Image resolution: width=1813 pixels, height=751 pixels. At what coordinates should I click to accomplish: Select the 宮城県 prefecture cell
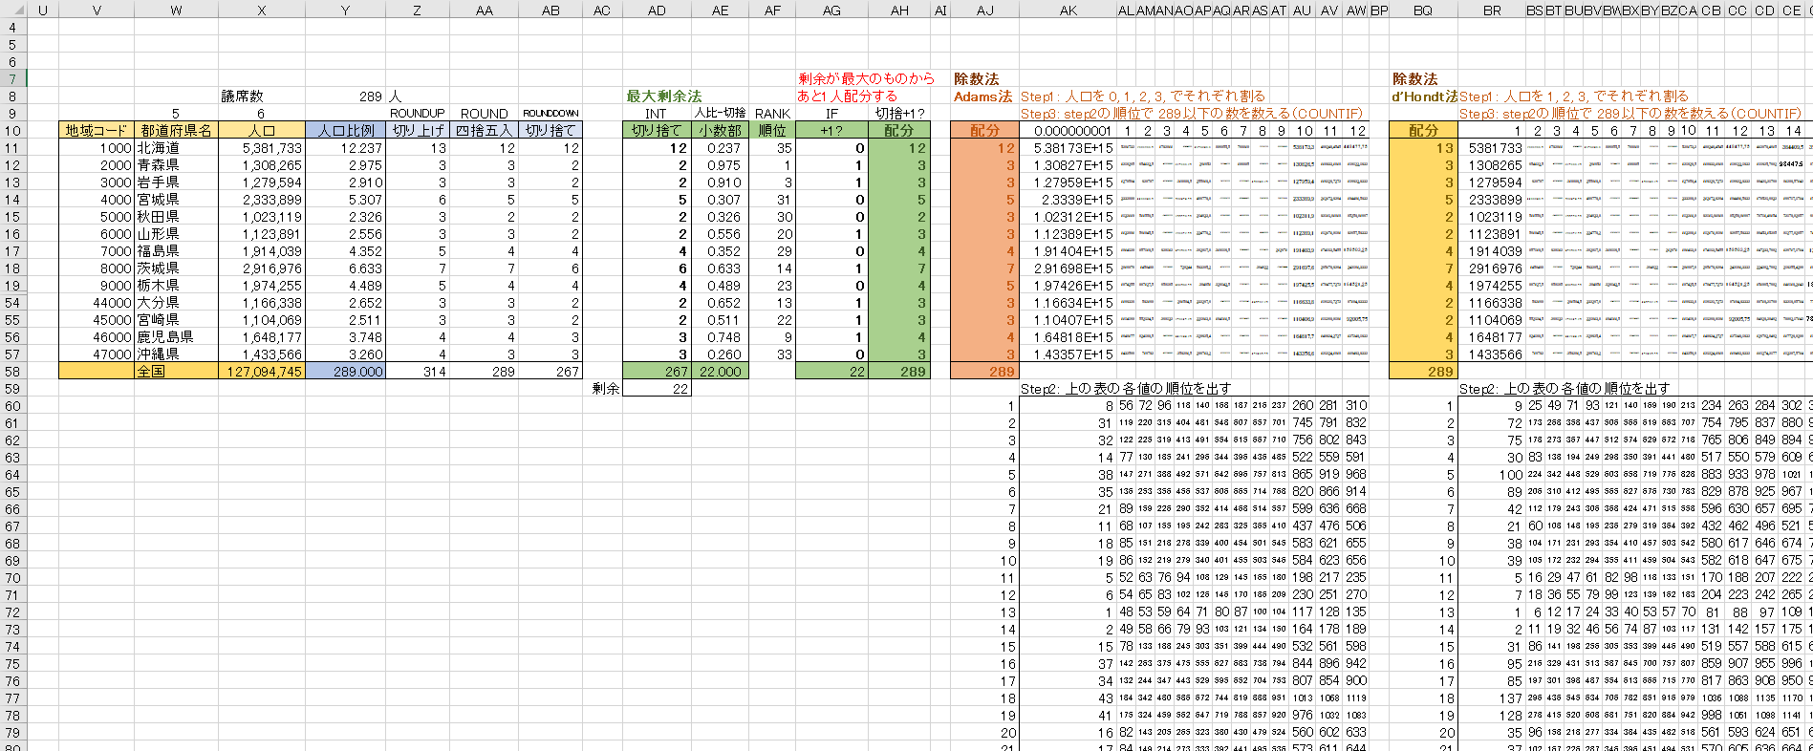click(x=176, y=200)
